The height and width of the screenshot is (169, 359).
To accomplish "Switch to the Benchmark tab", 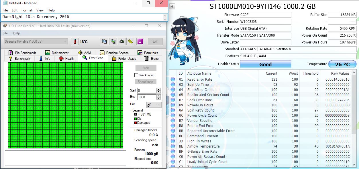I will 19,58.
